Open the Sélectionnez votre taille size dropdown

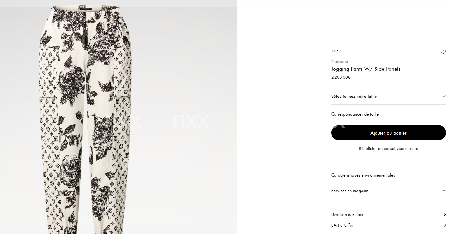point(388,96)
